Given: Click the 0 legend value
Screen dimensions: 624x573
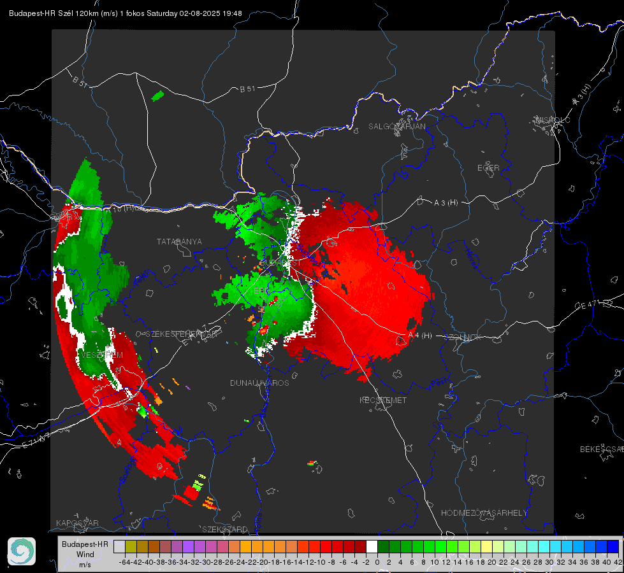Looking at the screenshot, I should pyautogui.click(x=377, y=562).
